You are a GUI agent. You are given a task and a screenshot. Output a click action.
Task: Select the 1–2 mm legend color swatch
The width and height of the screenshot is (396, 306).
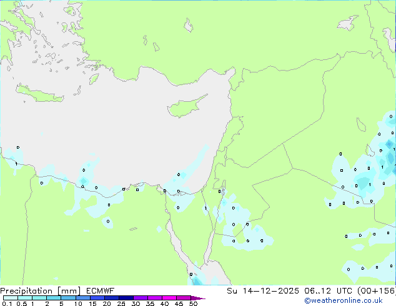point(39,298)
